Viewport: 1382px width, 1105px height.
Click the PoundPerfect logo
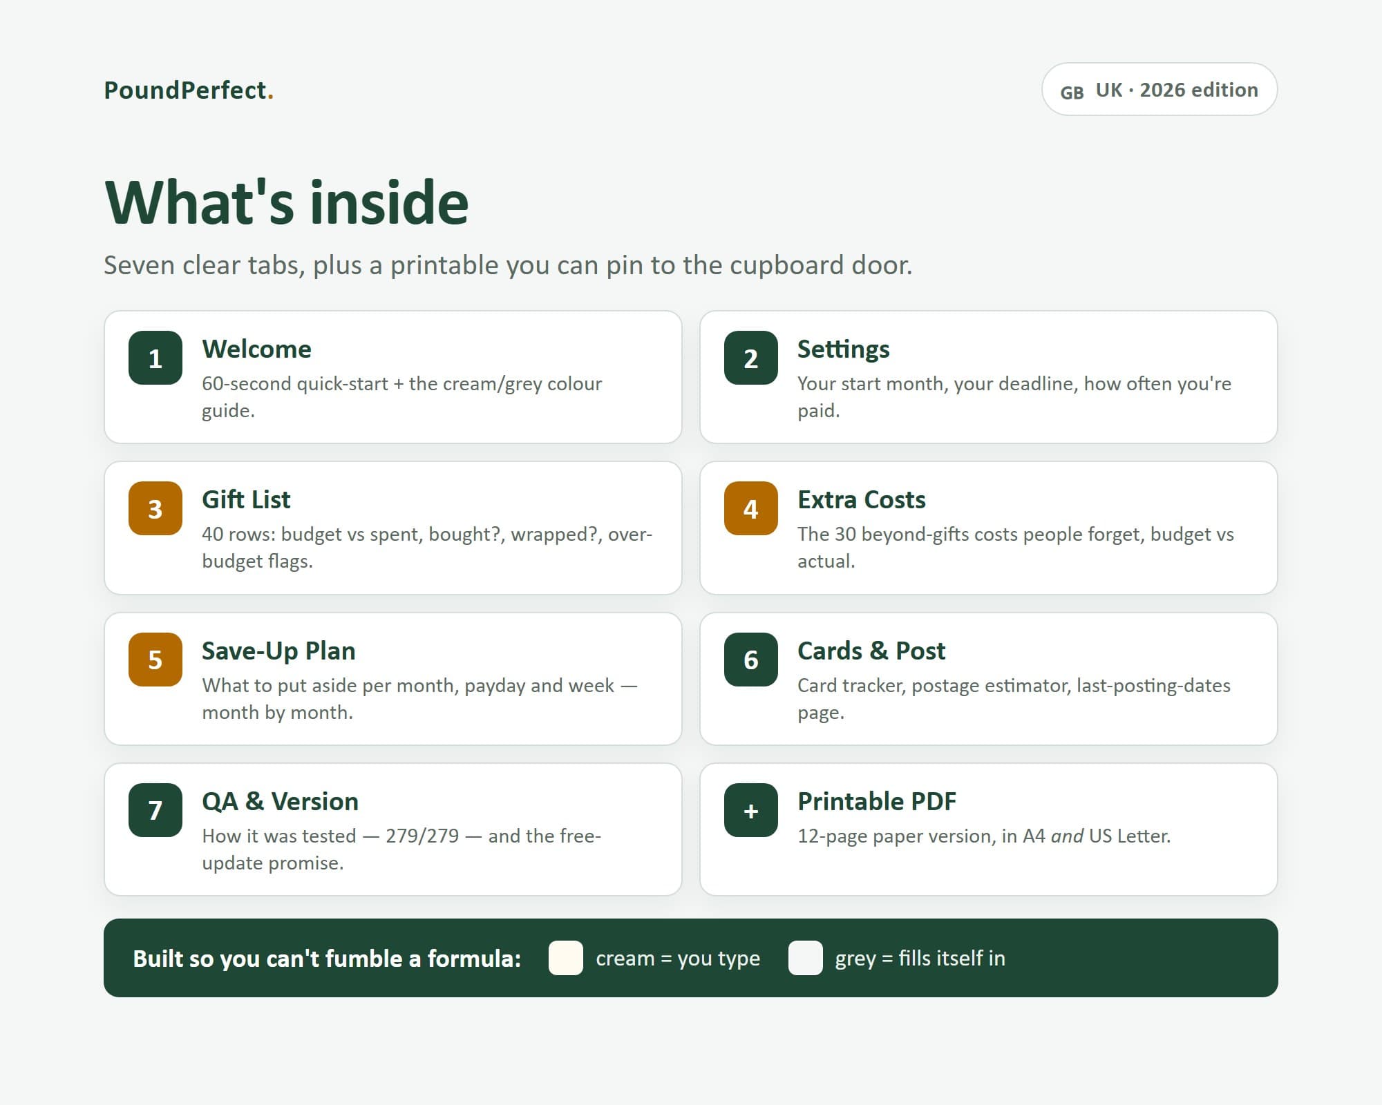pos(189,90)
